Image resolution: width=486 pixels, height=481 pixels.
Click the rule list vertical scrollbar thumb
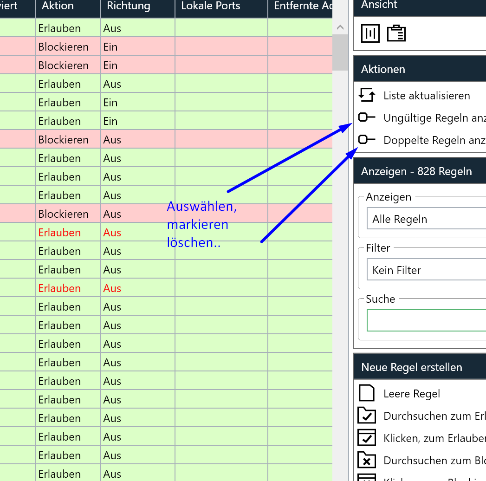(340, 52)
